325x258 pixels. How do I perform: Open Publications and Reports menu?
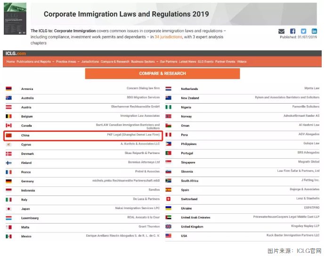pyautogui.click(x=35, y=62)
